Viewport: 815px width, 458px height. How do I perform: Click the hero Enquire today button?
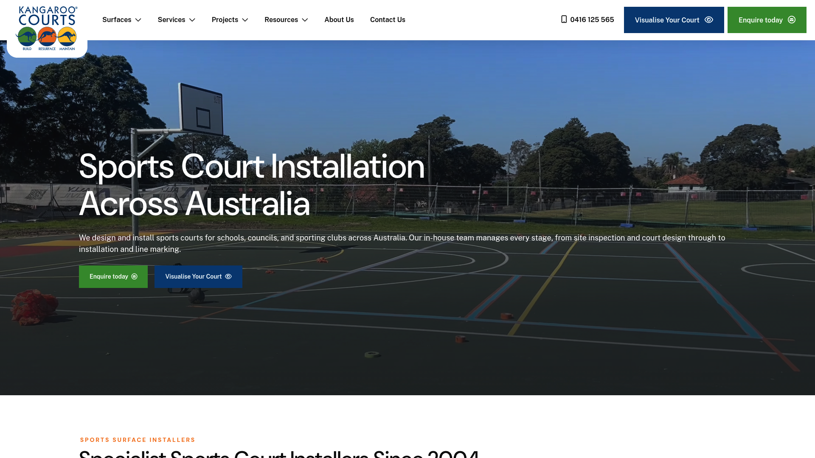tap(113, 276)
